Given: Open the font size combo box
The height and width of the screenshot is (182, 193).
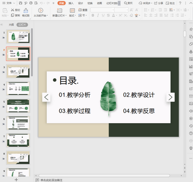Looking at the screenshot, I should click(x=122, y=10).
